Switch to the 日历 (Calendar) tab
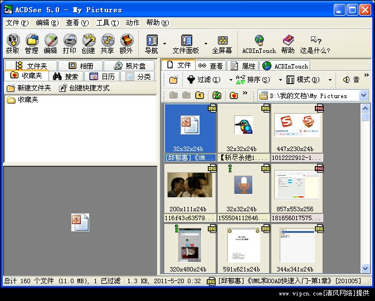 click(x=102, y=76)
